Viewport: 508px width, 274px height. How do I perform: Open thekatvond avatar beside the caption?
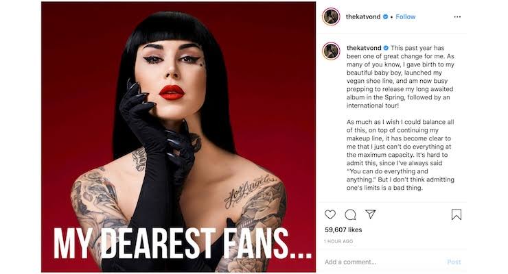tap(331, 51)
